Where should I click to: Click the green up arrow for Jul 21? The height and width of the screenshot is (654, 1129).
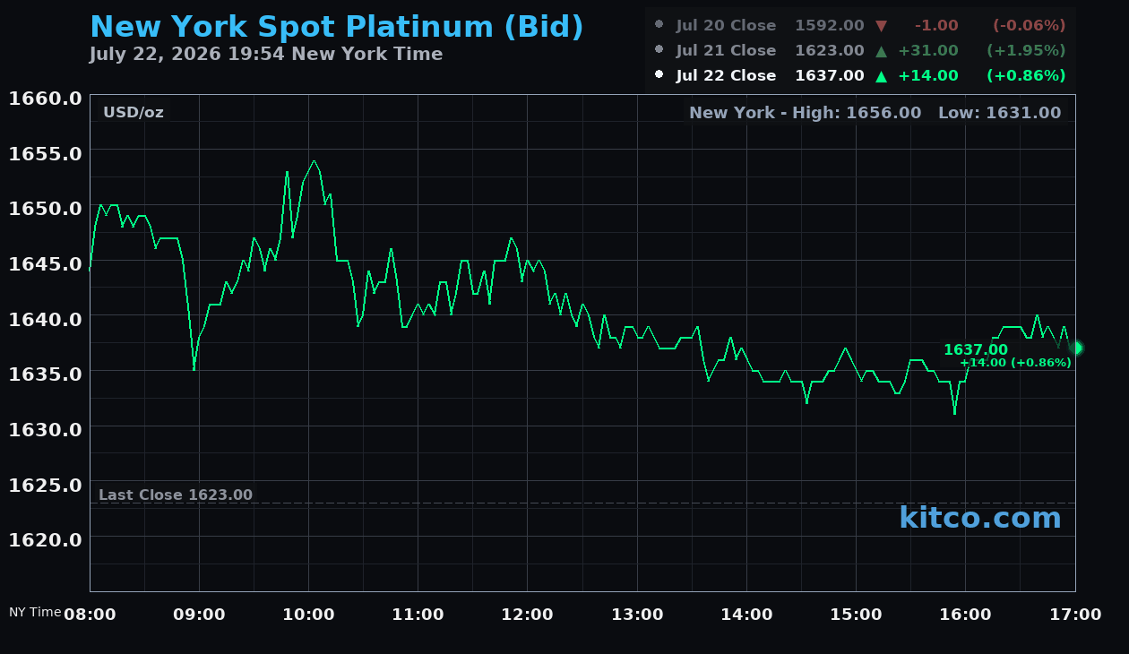click(881, 51)
